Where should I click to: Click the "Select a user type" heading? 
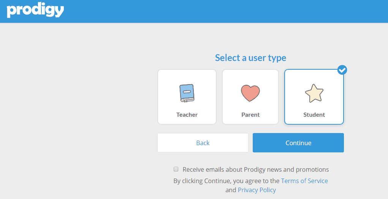[x=250, y=58]
